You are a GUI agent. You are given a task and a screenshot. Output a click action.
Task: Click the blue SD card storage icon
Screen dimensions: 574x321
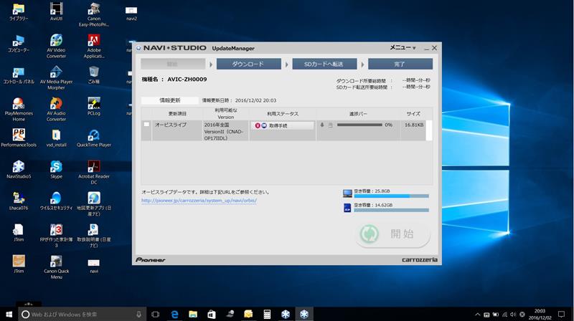(347, 208)
